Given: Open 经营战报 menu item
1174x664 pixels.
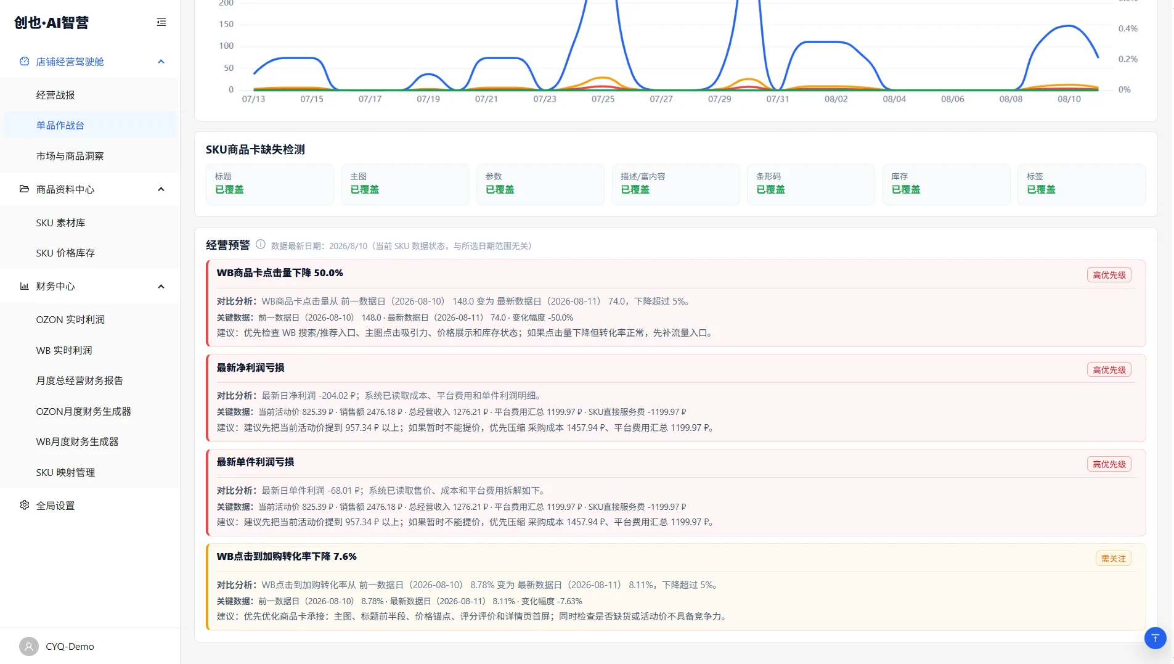Looking at the screenshot, I should 90,95.
